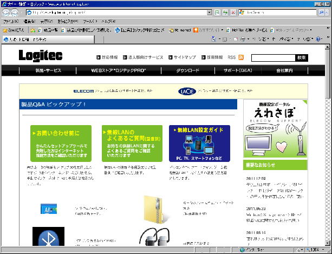Screen dimensions: 332x254
Task: Open the ファイル(F) menu
Action: pos(11,21)
